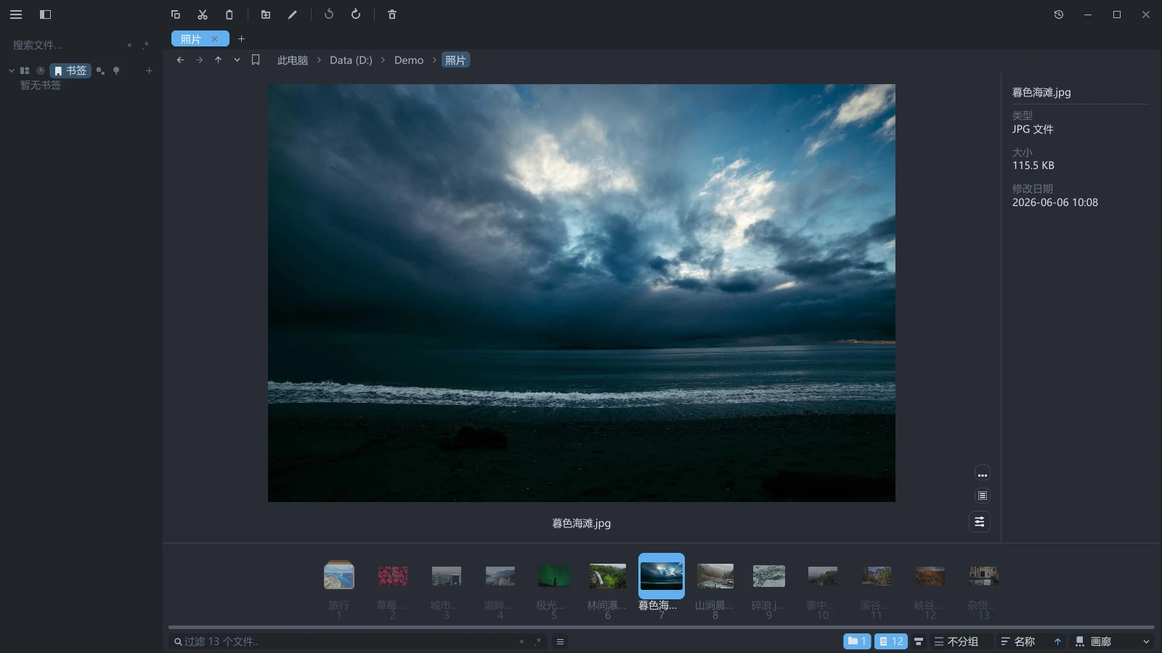Image resolution: width=1162 pixels, height=653 pixels.
Task: Expand chevron after Data (D:) breadcrumb
Action: pyautogui.click(x=383, y=60)
